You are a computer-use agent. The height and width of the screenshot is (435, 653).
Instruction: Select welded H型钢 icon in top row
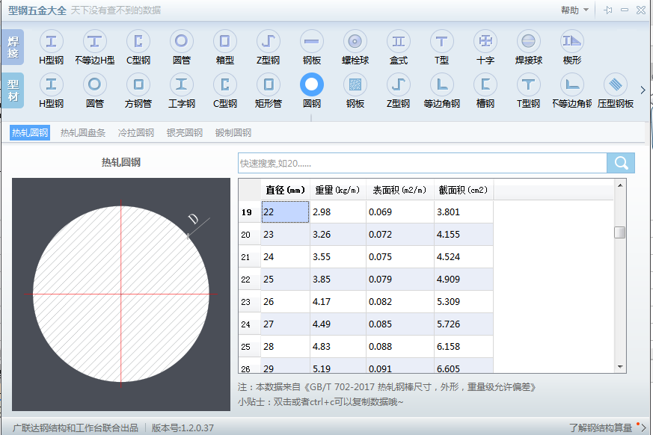(x=51, y=41)
